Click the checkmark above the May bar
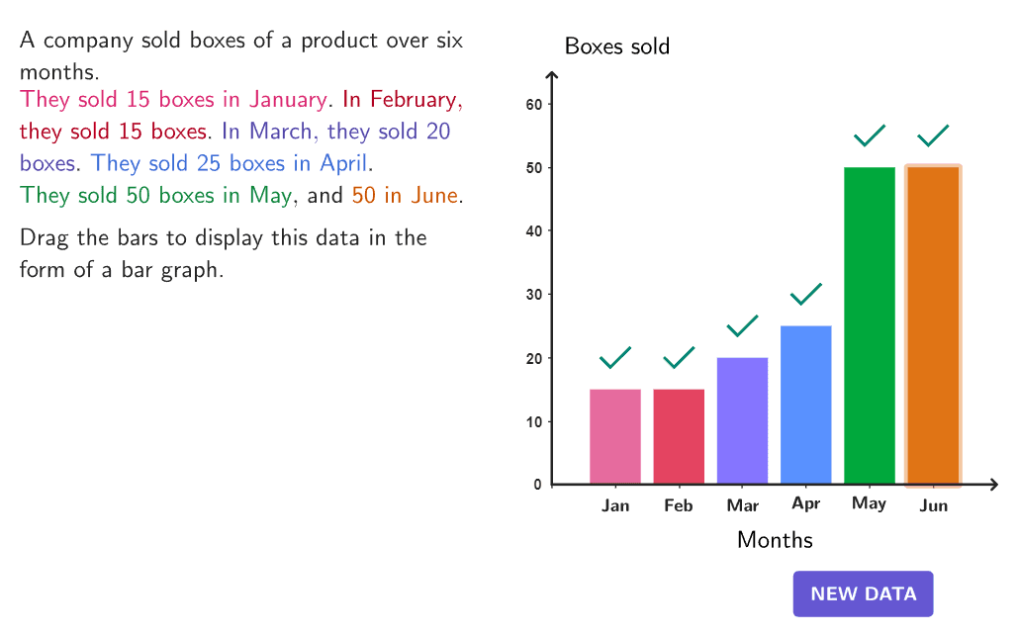 (870, 135)
